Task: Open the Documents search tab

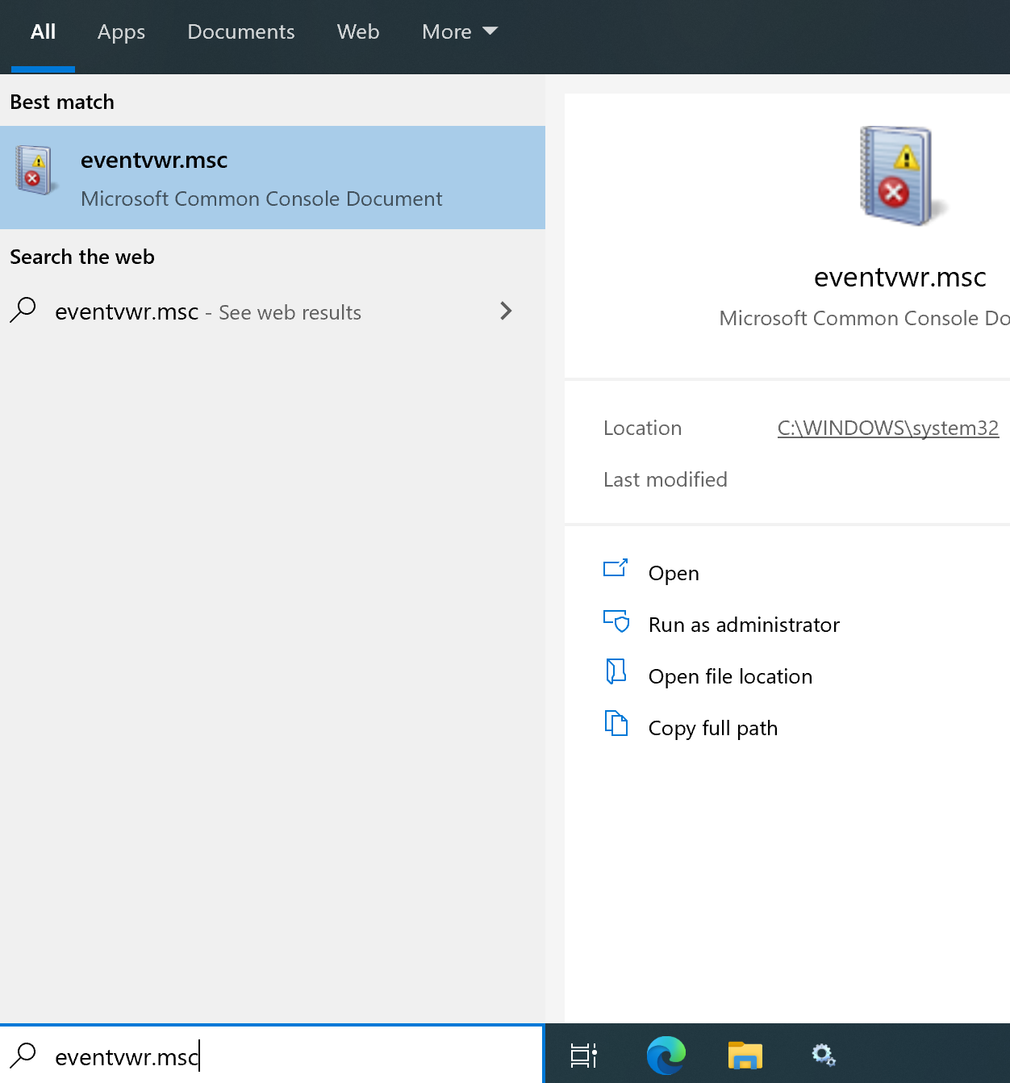Action: [240, 32]
